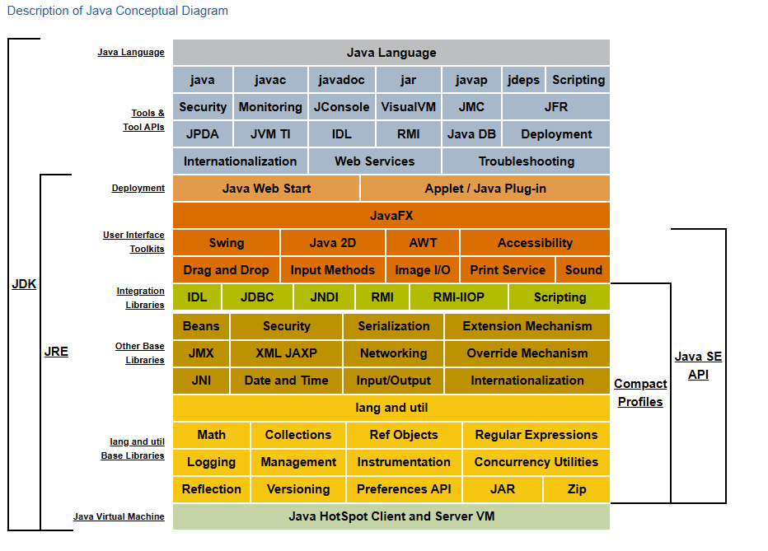Image resolution: width=768 pixels, height=551 pixels.
Task: Select the Java Language row label link
Action: coord(130,53)
